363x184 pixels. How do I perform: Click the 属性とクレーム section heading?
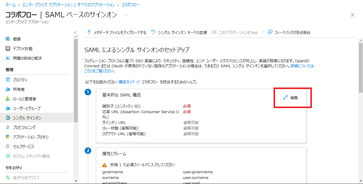tap(114, 154)
